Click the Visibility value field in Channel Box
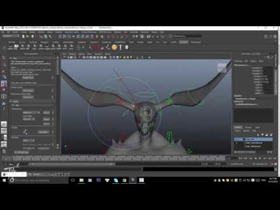Viewport: 280px width, 210px height. point(268,93)
